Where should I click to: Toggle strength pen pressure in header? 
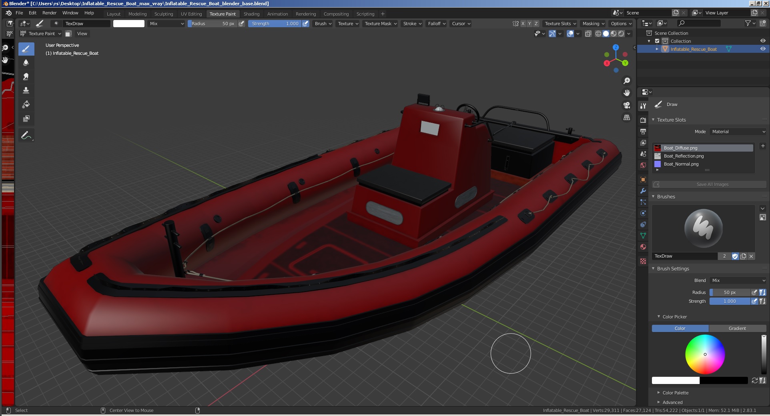coord(306,24)
